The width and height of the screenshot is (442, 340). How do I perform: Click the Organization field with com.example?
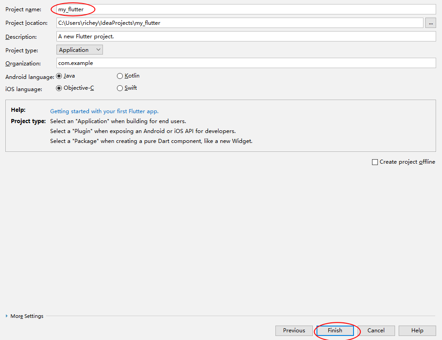coord(246,63)
